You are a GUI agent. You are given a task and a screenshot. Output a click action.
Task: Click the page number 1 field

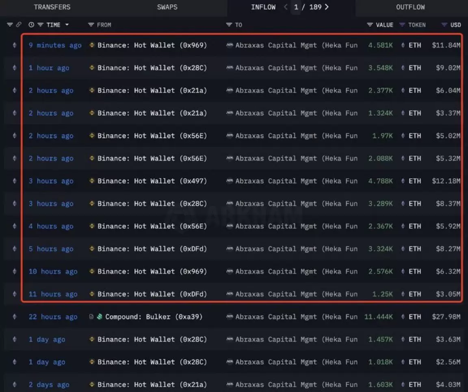point(296,7)
